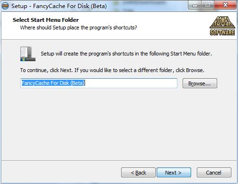Cancel the FancyCache installation
The height and width of the screenshot is (184, 238).
pos(214,173)
